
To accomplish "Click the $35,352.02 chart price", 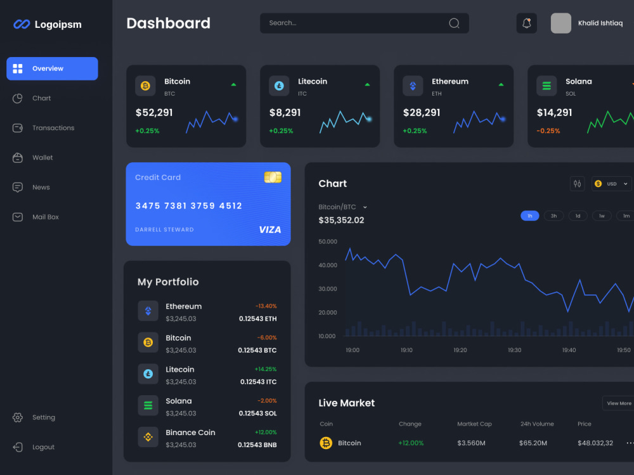I will pos(341,220).
